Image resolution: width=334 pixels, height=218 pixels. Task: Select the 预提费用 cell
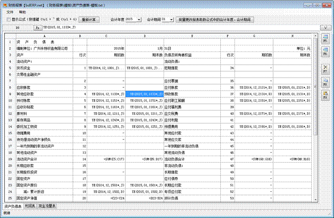pyautogui.click(x=193, y=127)
